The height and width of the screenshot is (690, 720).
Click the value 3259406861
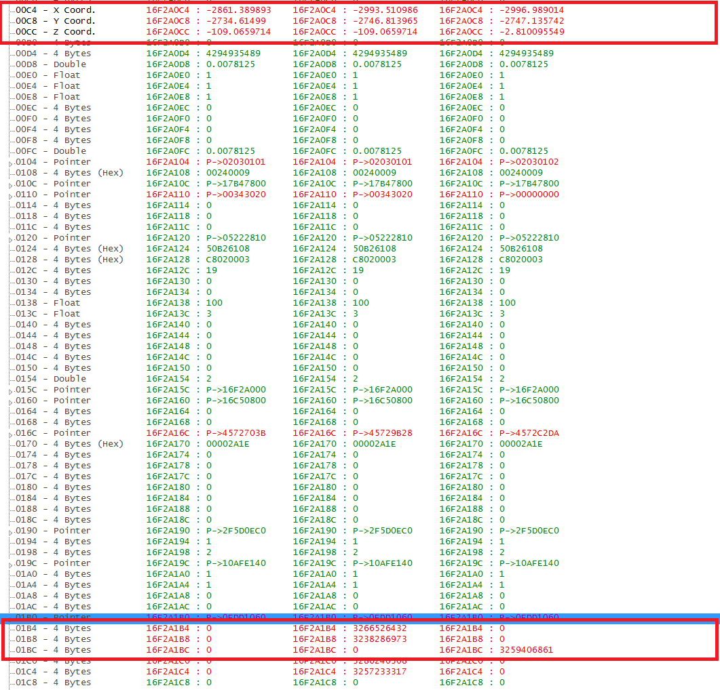coord(526,650)
